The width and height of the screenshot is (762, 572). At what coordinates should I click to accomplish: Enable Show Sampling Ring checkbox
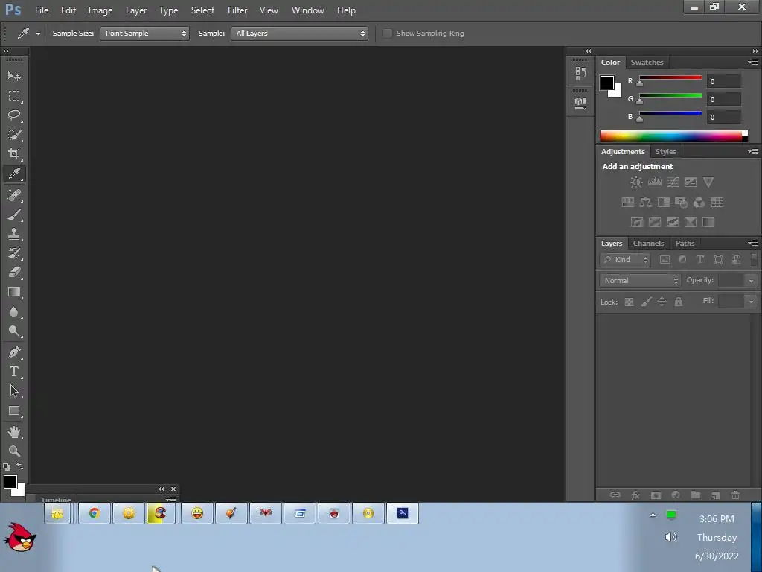387,33
